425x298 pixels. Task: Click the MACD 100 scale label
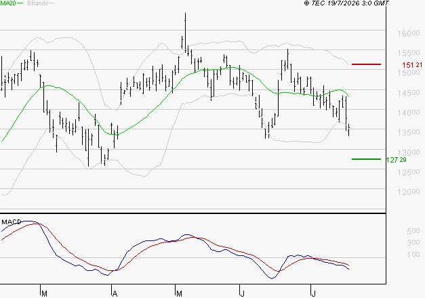click(413, 255)
